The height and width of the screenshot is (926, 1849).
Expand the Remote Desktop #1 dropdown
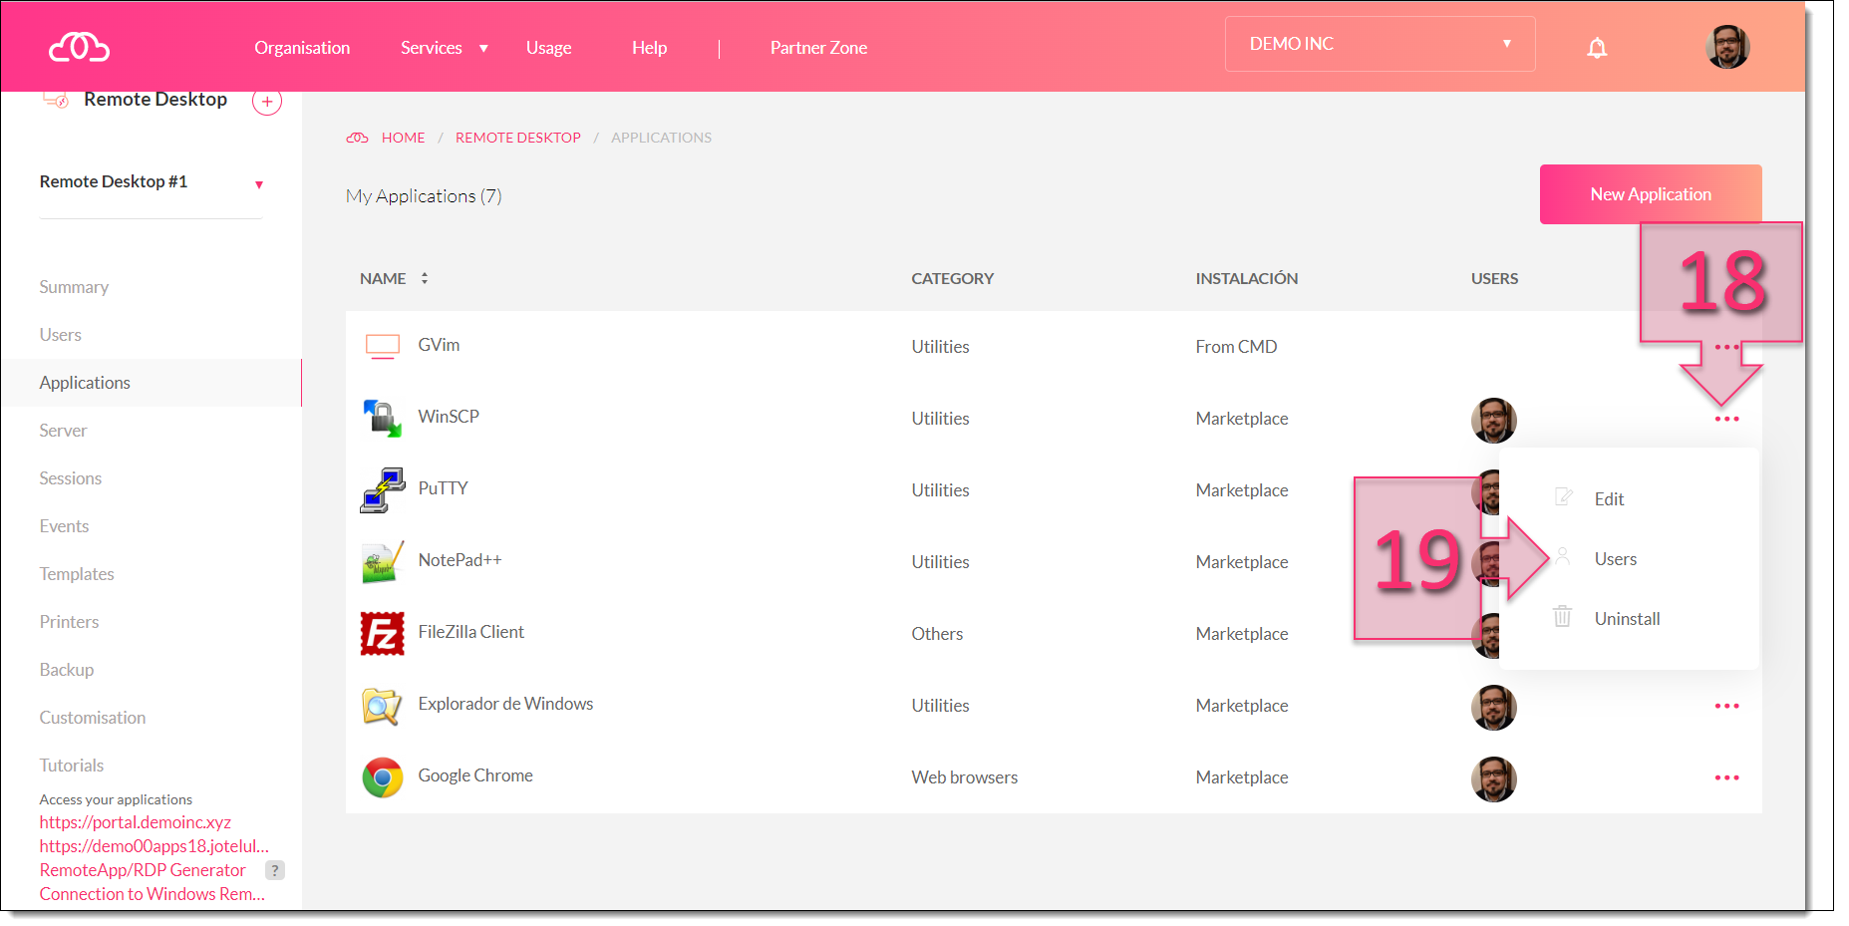[x=258, y=184]
